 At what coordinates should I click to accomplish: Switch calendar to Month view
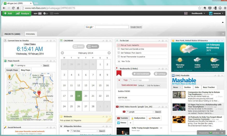coord(93,47)
